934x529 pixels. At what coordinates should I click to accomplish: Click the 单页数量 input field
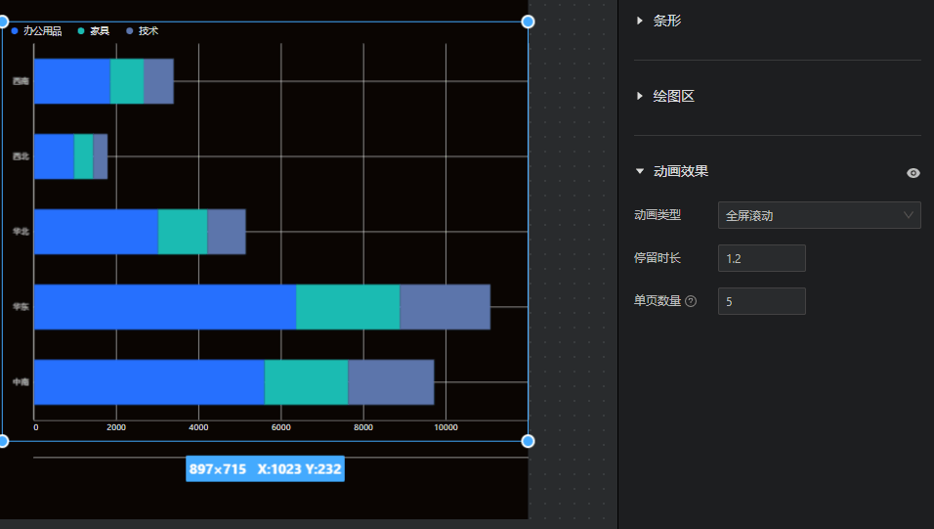pyautogui.click(x=761, y=301)
